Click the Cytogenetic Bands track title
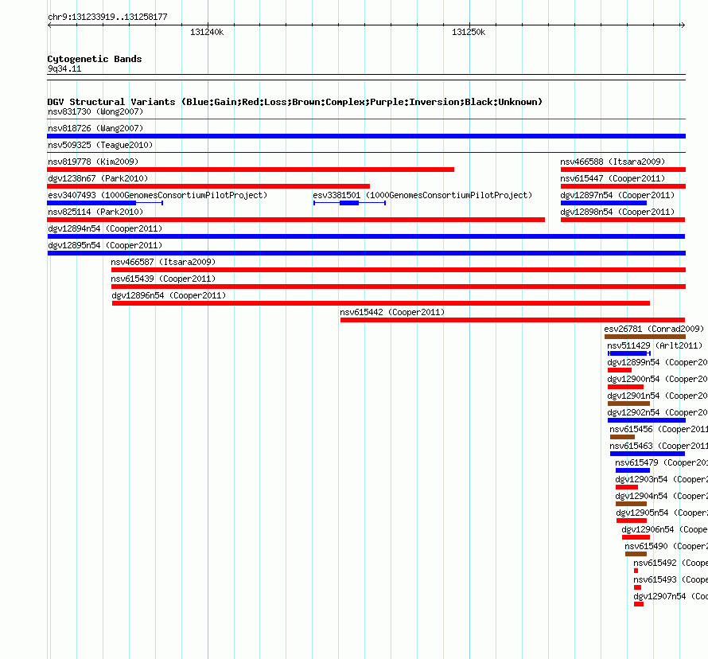This screenshot has height=659, width=708. pos(95,59)
